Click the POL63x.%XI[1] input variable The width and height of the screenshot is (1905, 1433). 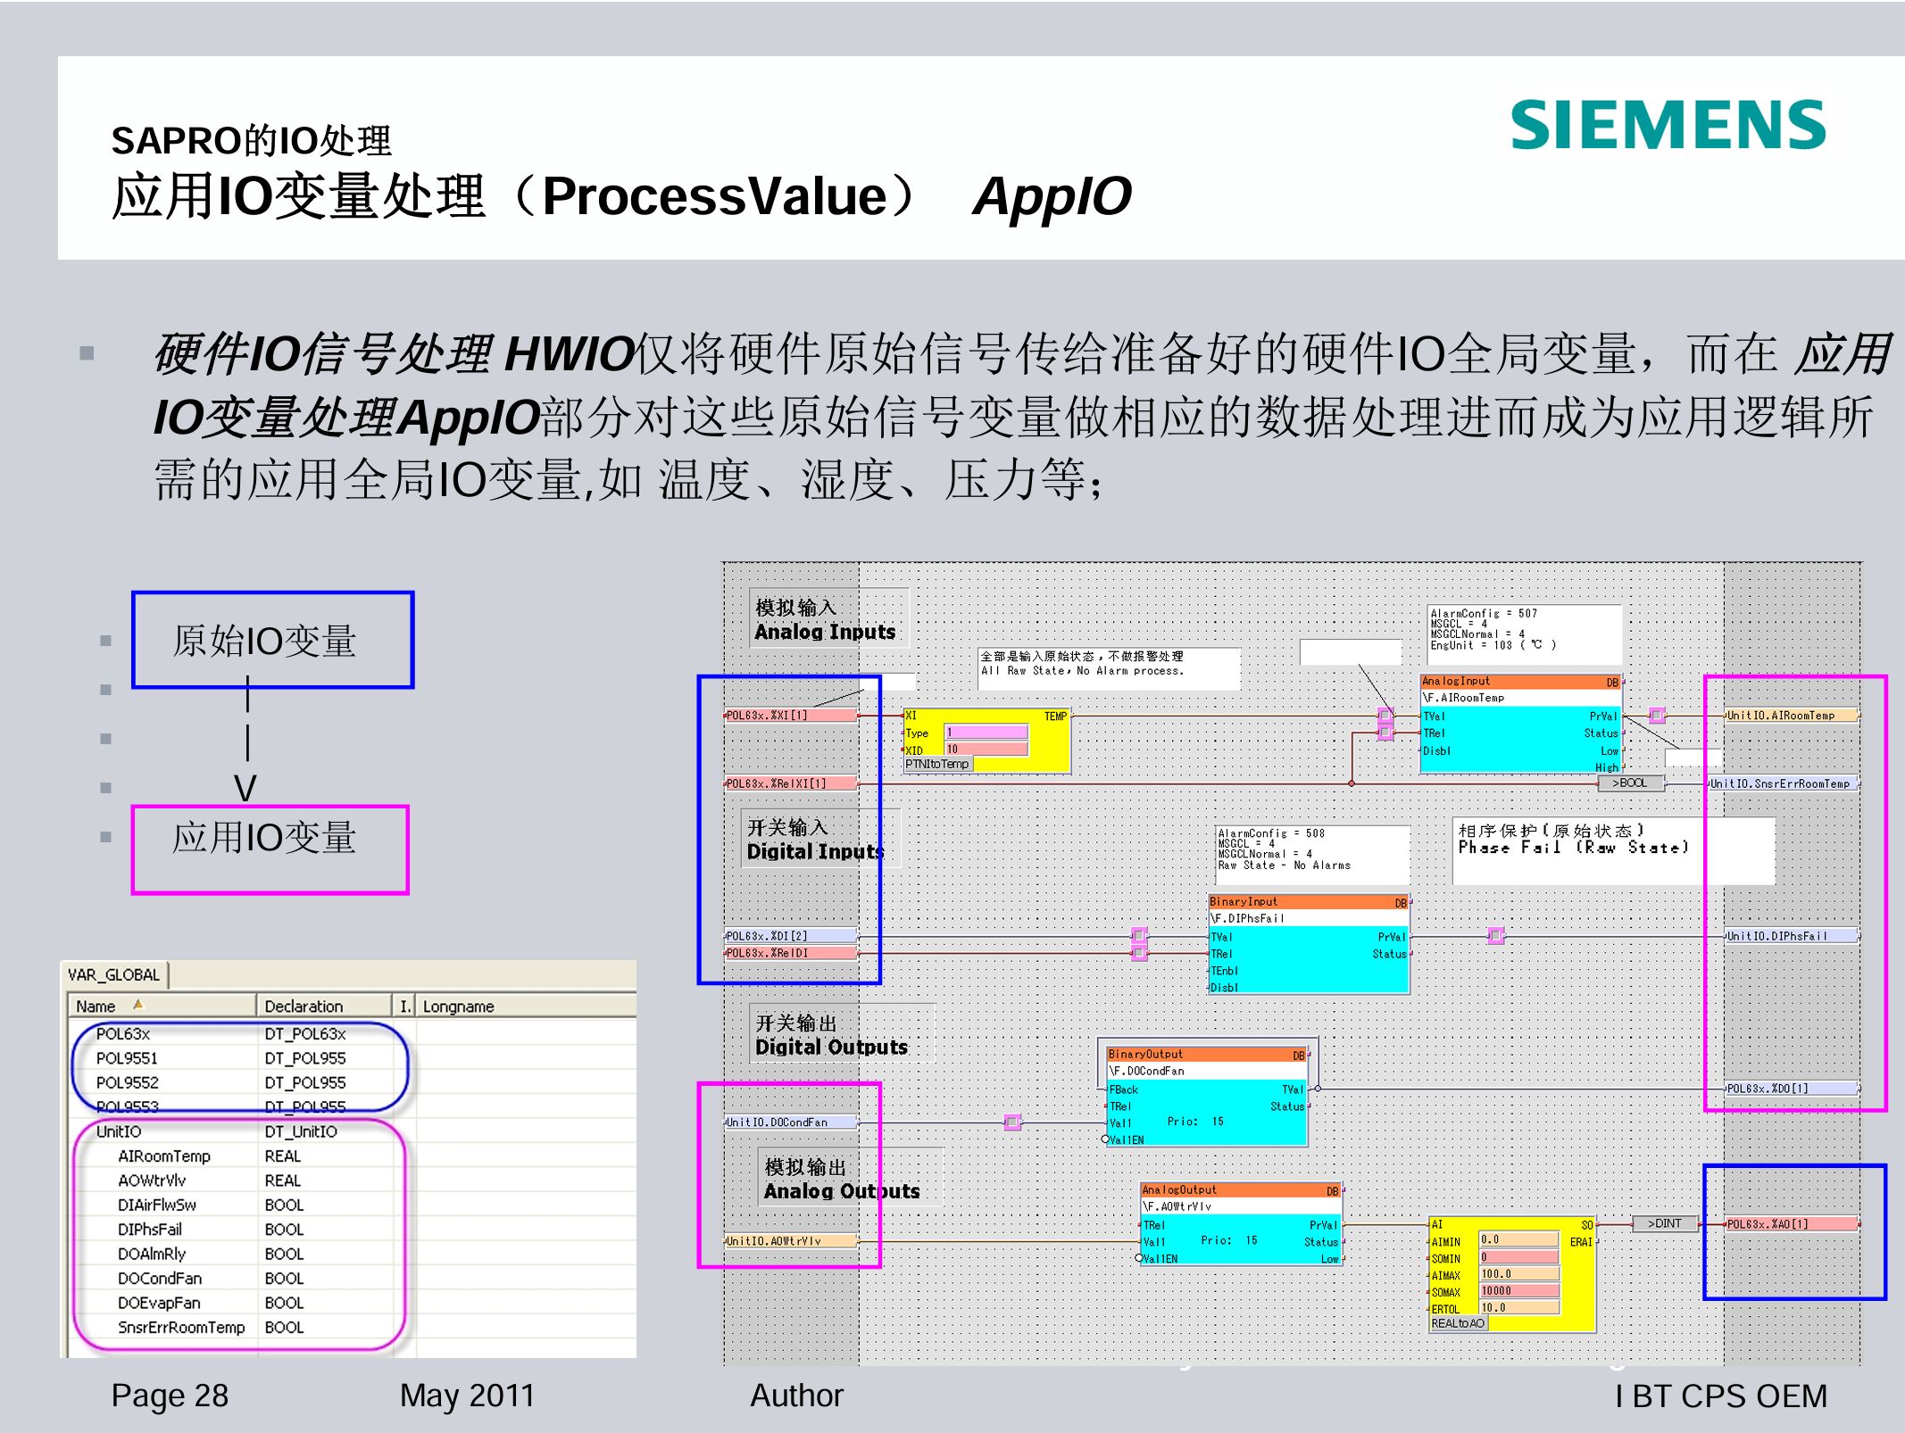[x=789, y=715]
